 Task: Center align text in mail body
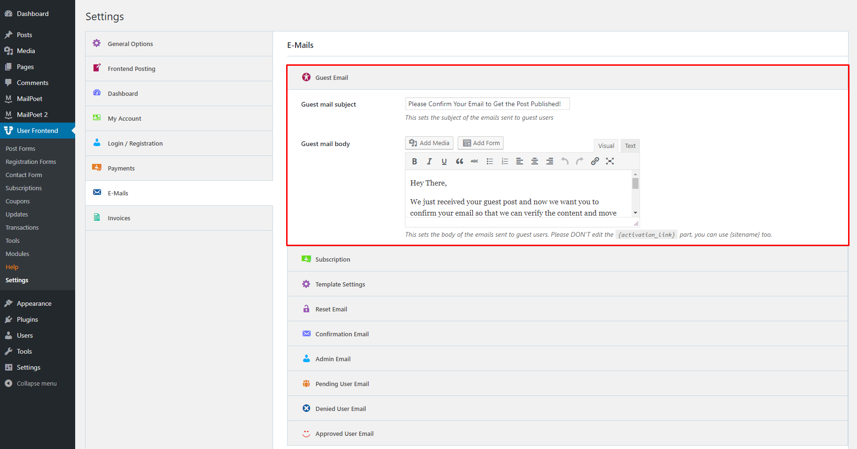535,161
